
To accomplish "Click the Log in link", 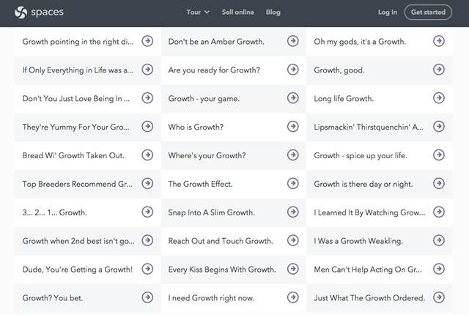I will click(388, 12).
